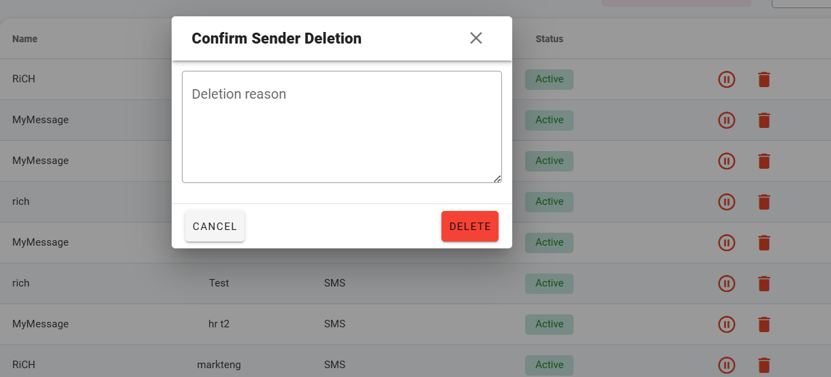Close the Confirm Sender Deletion dialog
The image size is (831, 377).
click(x=476, y=38)
